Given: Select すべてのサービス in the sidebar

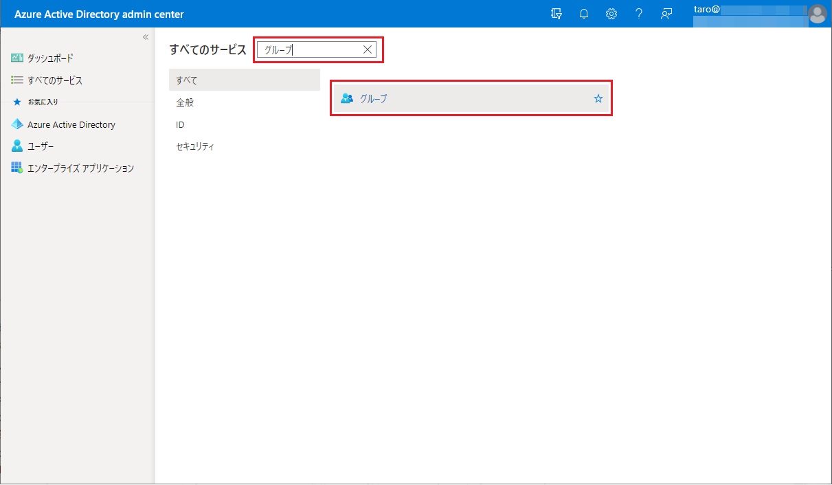Looking at the screenshot, I should (54, 80).
